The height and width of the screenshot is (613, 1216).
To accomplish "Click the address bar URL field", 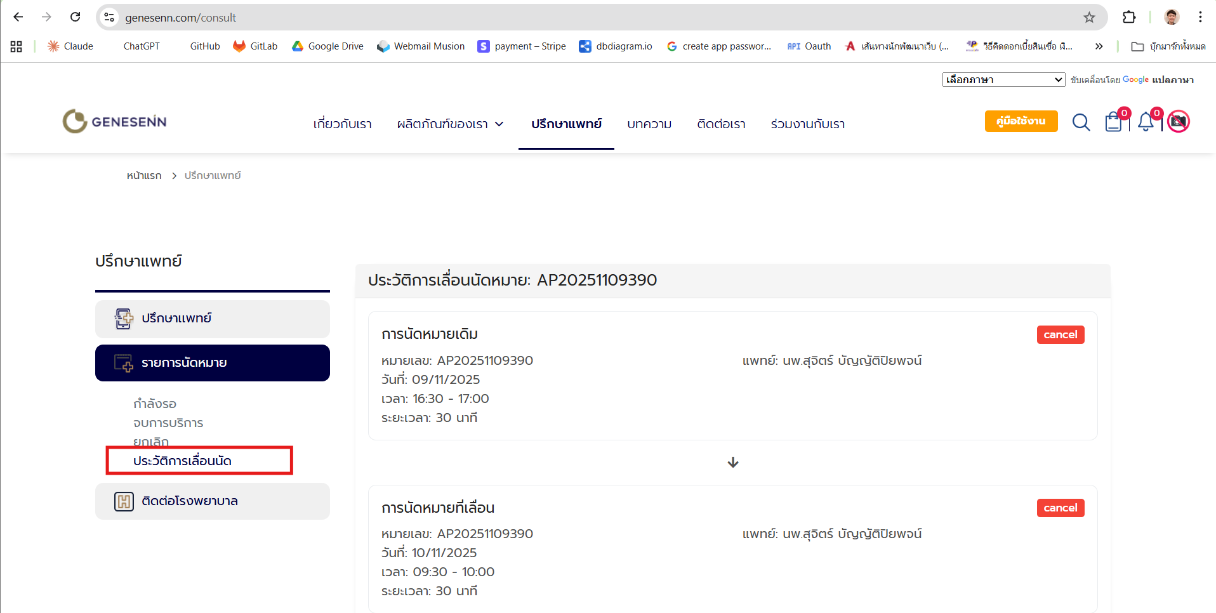I will (x=571, y=17).
